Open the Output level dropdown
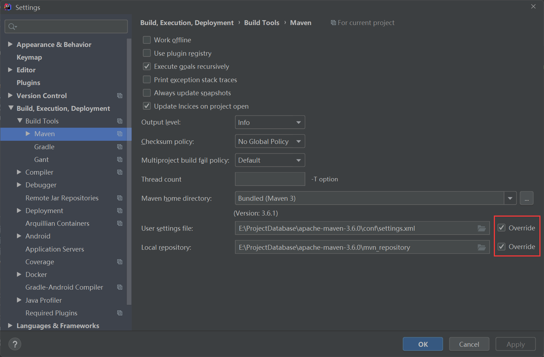Viewport: 544px width, 357px height. click(x=270, y=122)
